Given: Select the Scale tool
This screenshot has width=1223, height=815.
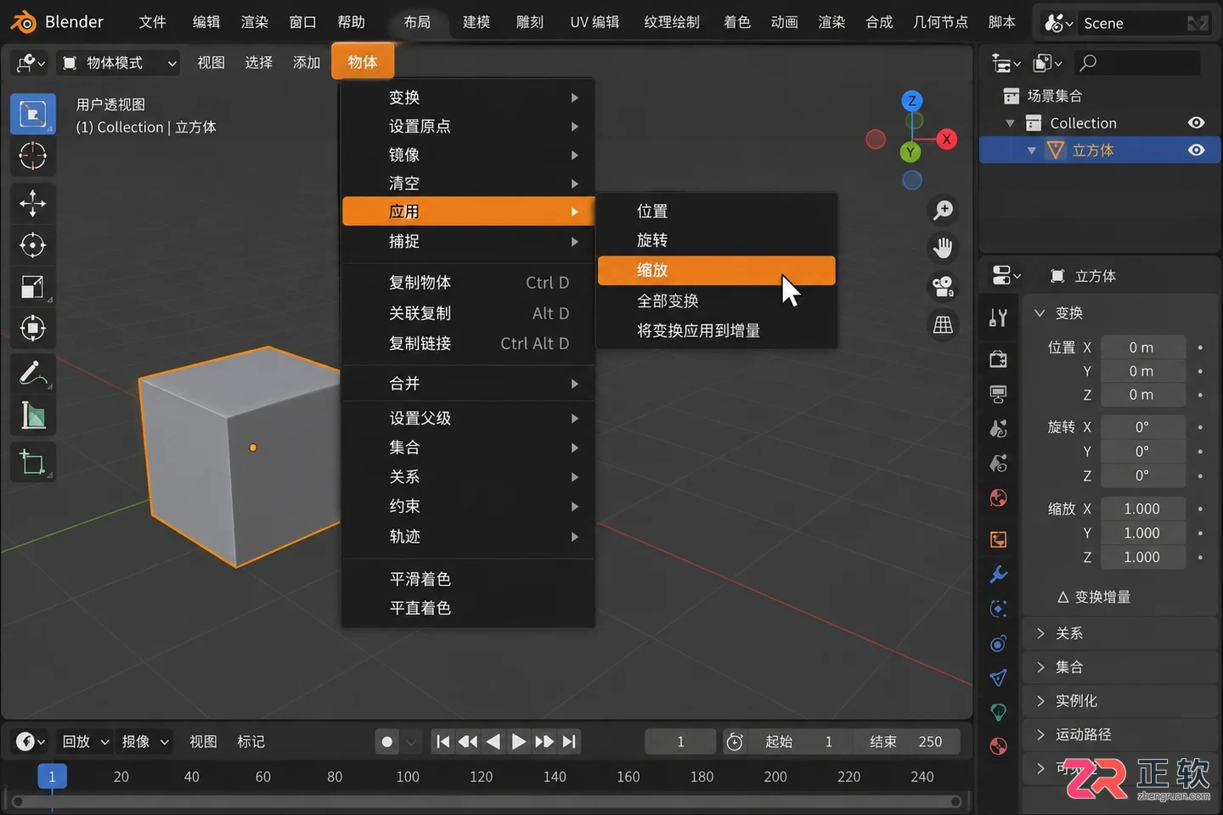Looking at the screenshot, I should pyautogui.click(x=33, y=287).
